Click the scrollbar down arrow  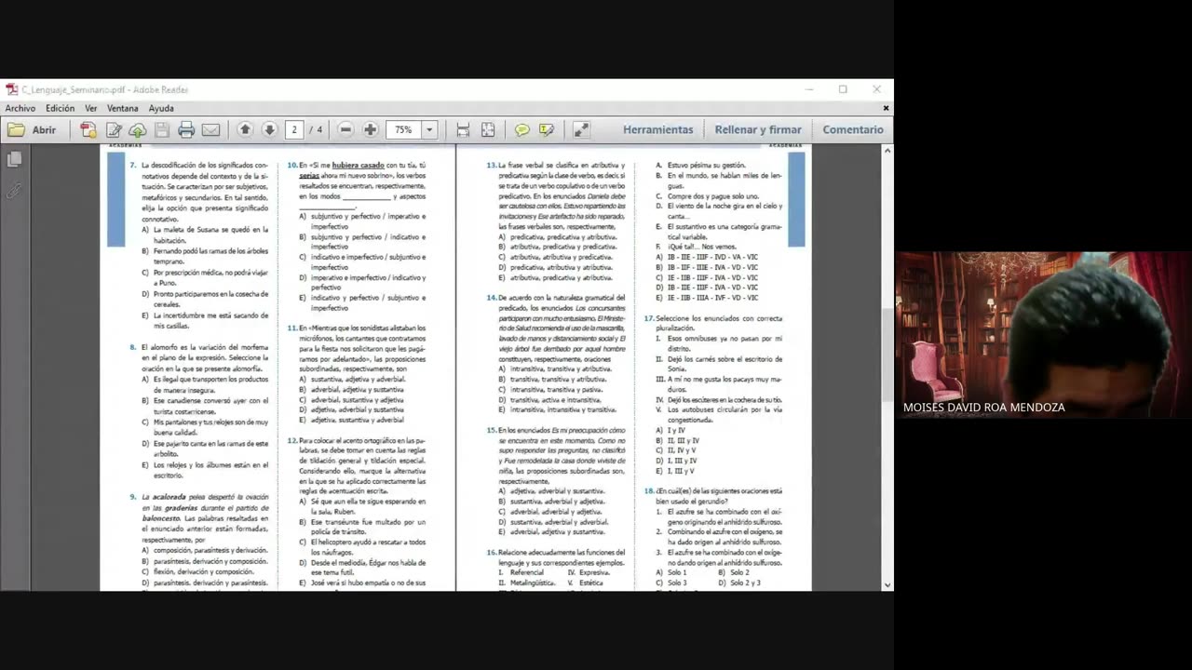[887, 584]
